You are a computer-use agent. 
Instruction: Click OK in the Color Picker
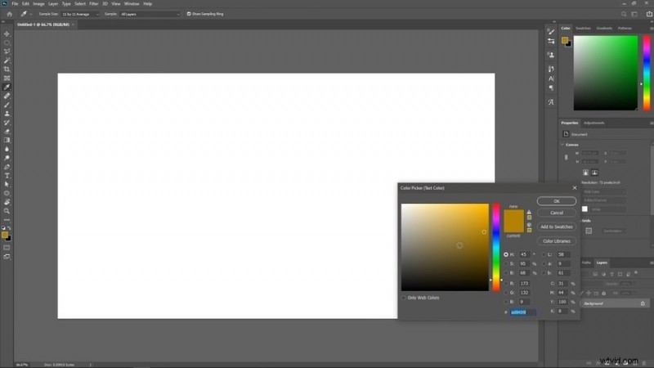coord(556,201)
